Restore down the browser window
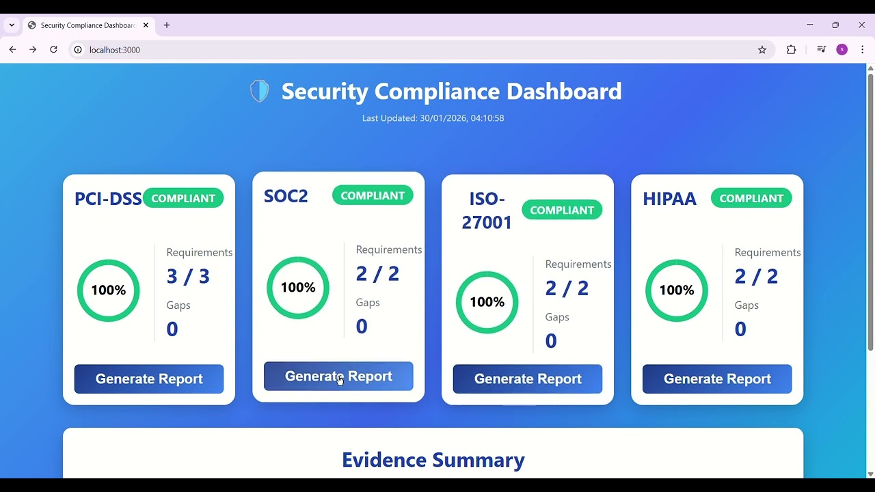The height and width of the screenshot is (492, 875). [835, 25]
